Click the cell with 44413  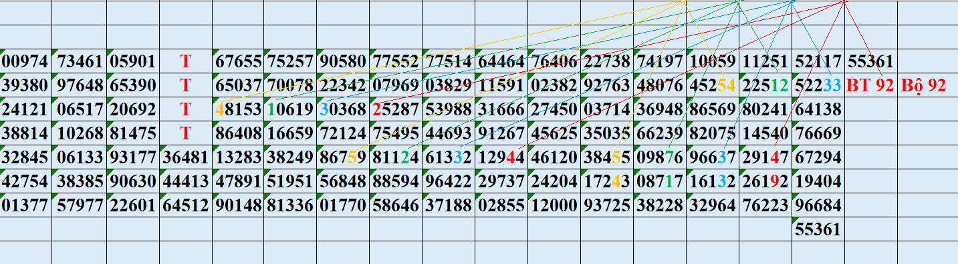point(185,181)
